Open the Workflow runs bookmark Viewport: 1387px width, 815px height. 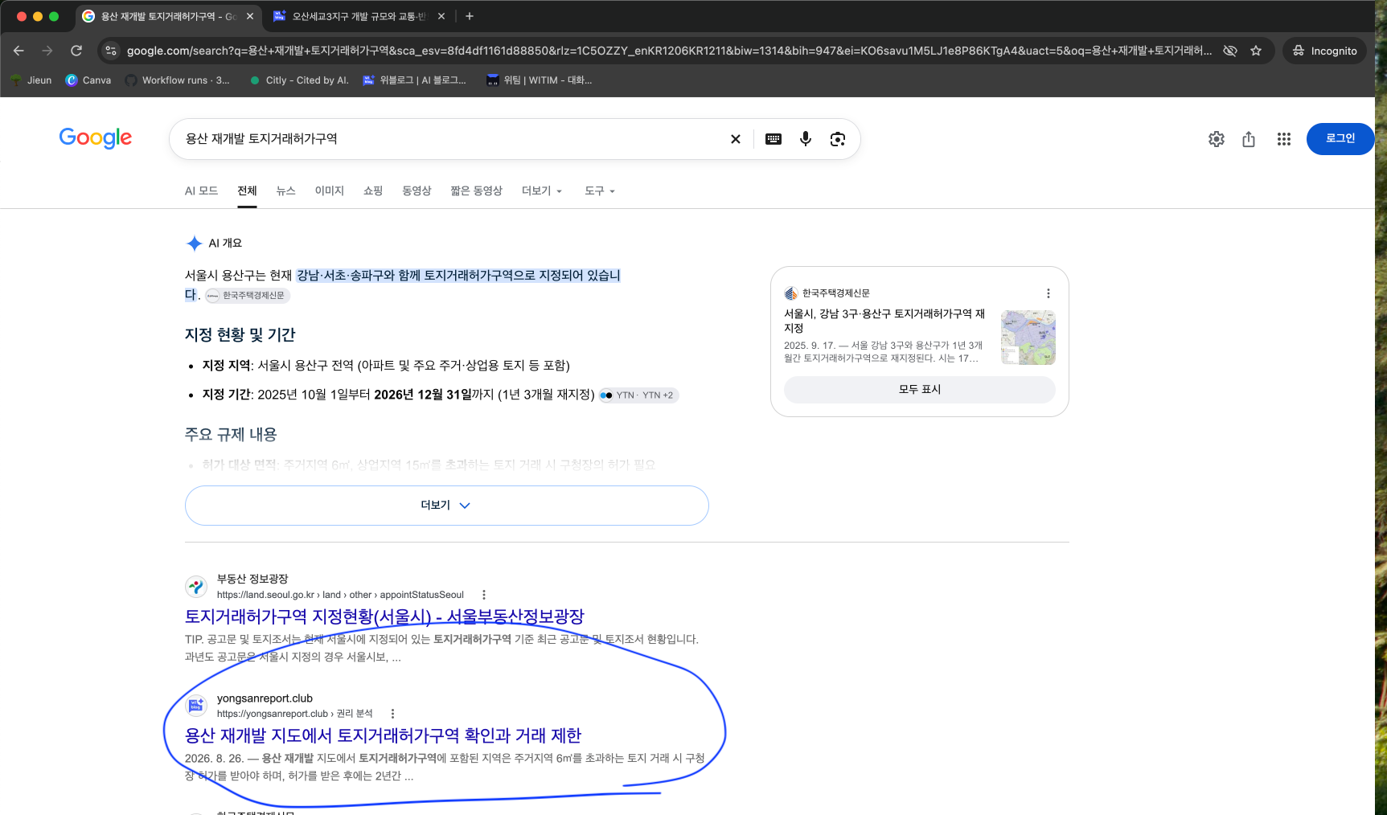(178, 80)
